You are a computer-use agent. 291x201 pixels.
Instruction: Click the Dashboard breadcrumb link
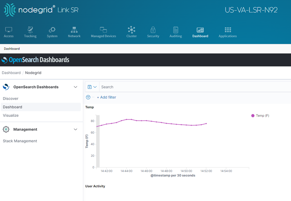pyautogui.click(x=11, y=73)
